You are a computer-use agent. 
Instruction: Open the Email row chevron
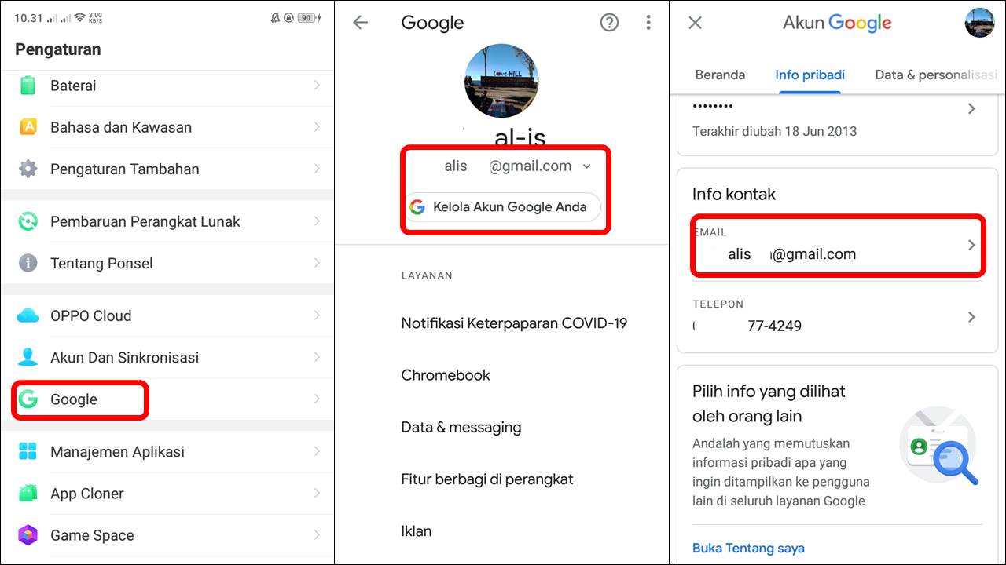[x=971, y=245]
